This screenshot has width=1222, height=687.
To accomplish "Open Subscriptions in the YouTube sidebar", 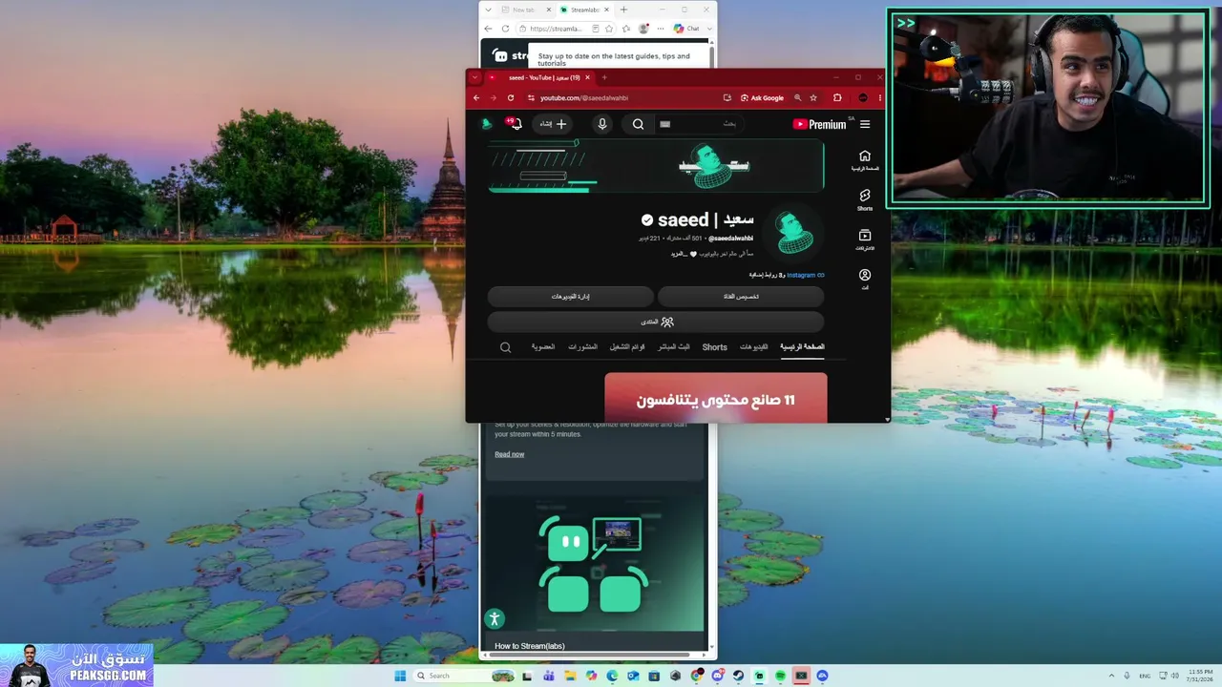I will point(865,239).
